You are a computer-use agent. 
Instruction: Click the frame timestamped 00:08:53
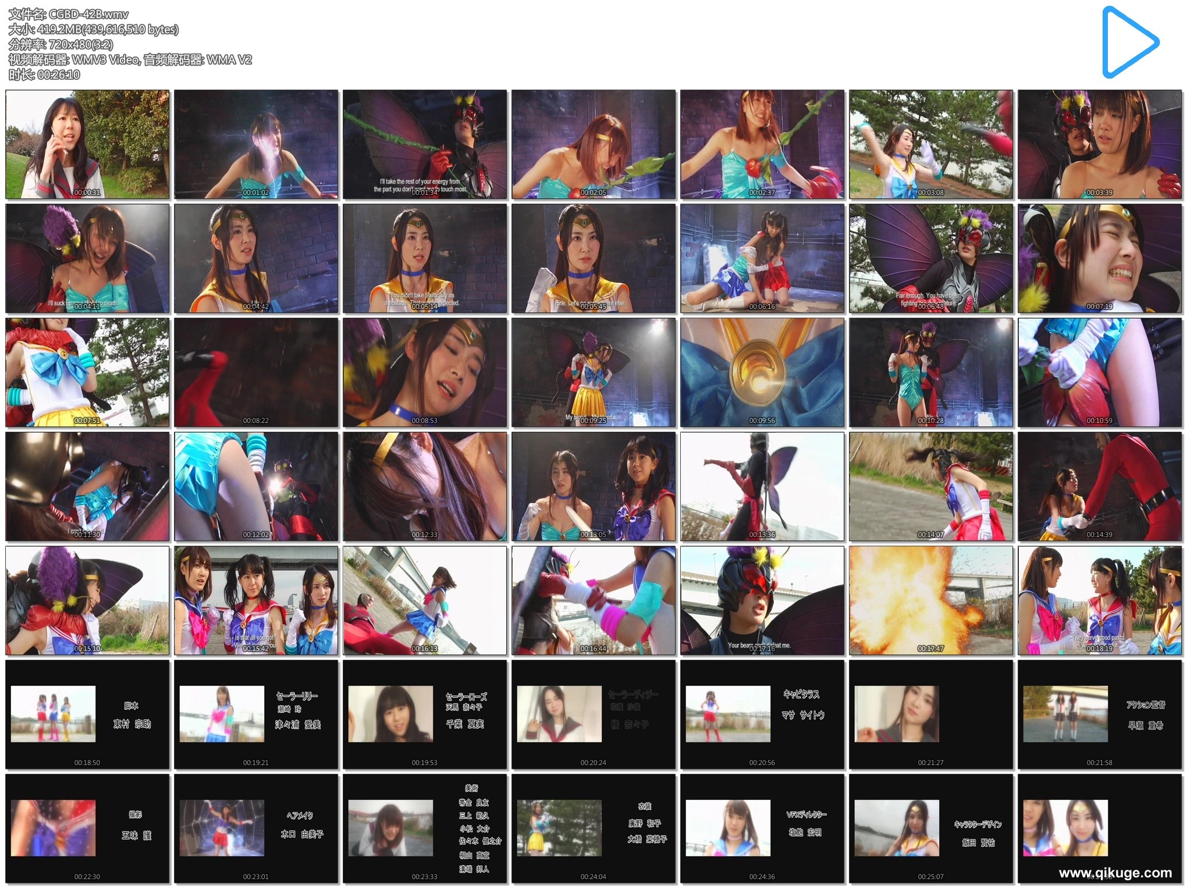[425, 372]
